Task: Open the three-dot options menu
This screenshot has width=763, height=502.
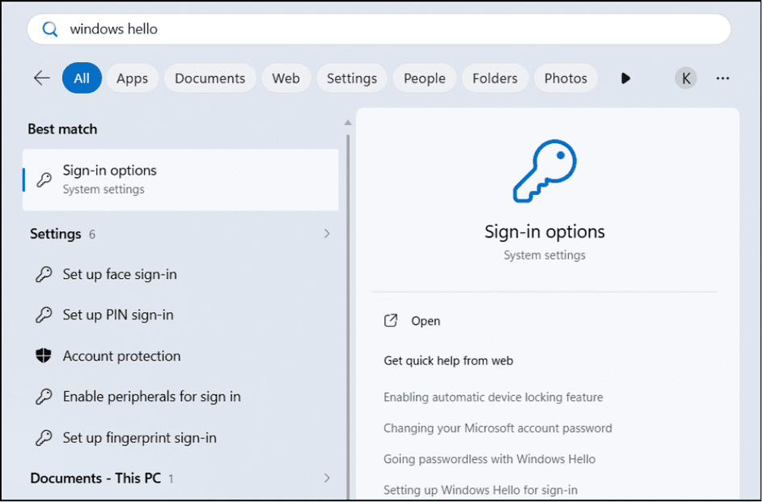Action: pos(723,78)
